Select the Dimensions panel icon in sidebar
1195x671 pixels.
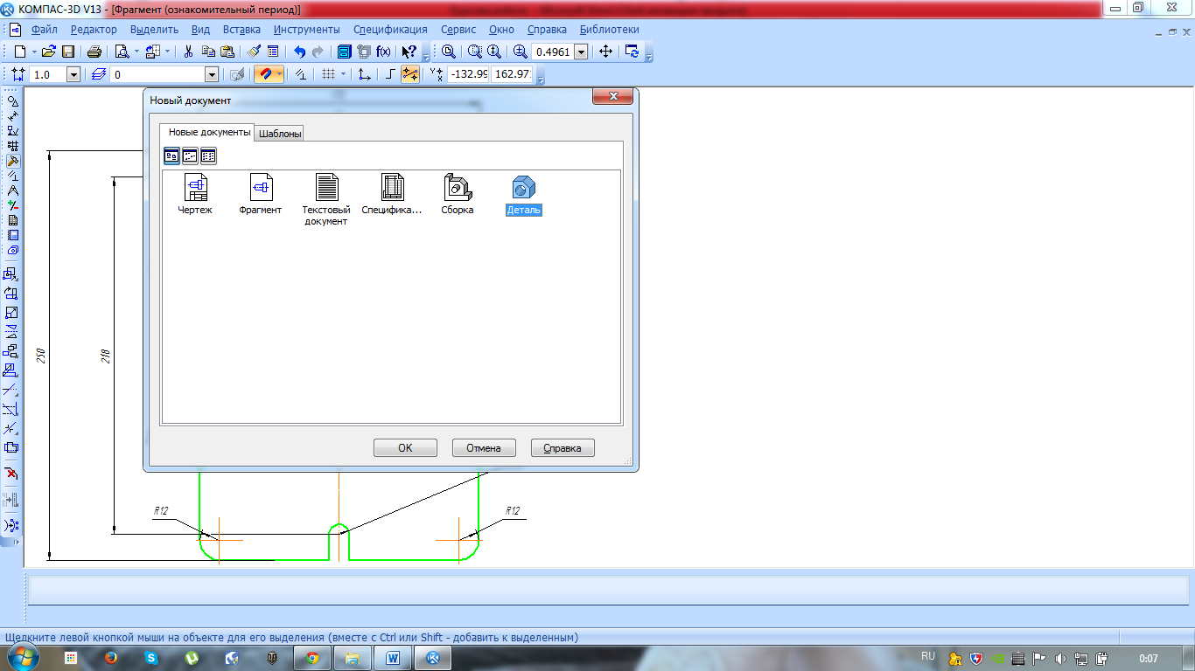coord(12,116)
